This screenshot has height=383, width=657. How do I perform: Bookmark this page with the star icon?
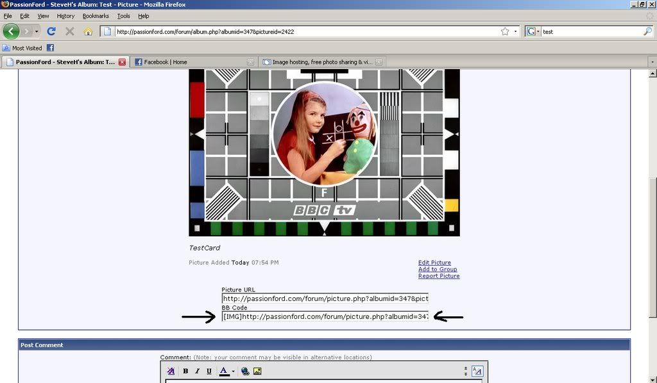coord(505,31)
